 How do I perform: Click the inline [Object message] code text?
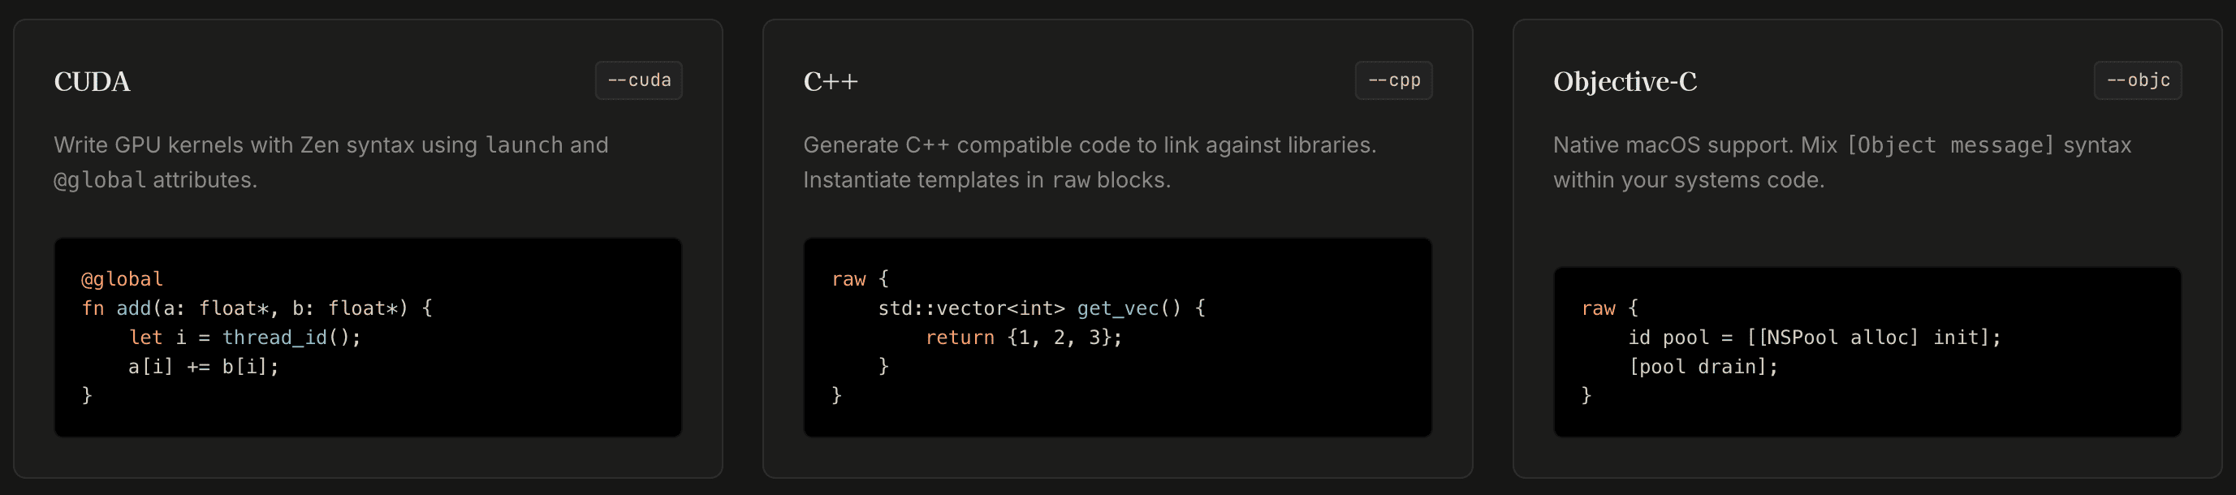[x=1950, y=144]
